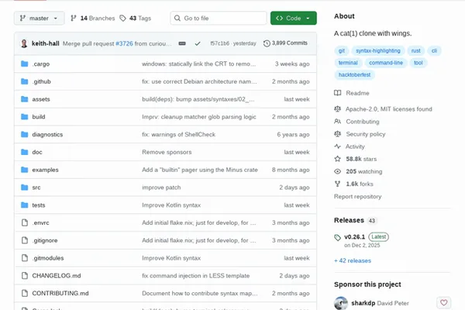Screen dimensions: 465x310
Task: Open the src folder name
Action: 36,188
